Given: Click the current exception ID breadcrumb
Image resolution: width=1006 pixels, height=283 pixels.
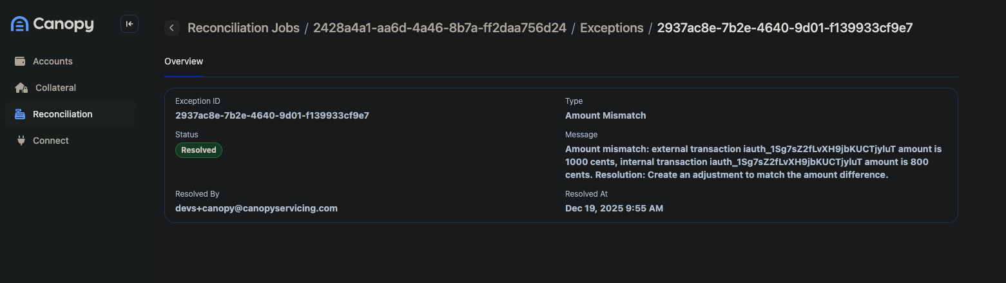Looking at the screenshot, I should [784, 28].
